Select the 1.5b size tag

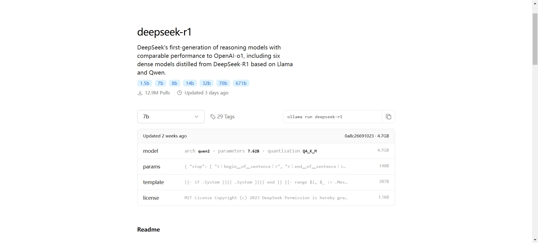click(x=145, y=83)
